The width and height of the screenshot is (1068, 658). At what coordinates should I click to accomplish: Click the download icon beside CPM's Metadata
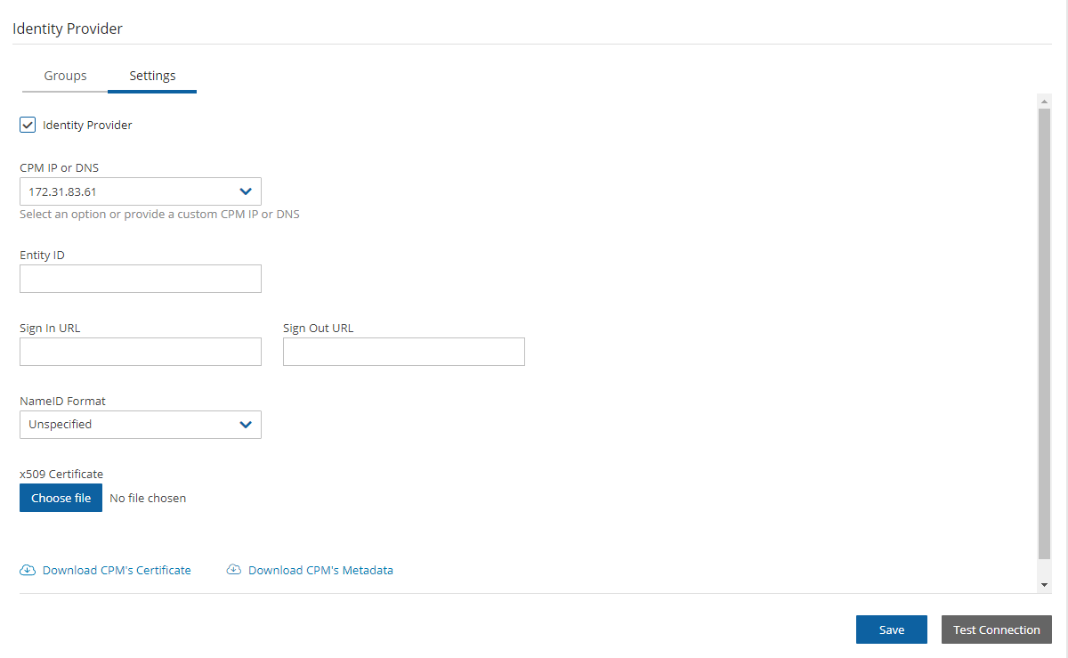pyautogui.click(x=234, y=570)
